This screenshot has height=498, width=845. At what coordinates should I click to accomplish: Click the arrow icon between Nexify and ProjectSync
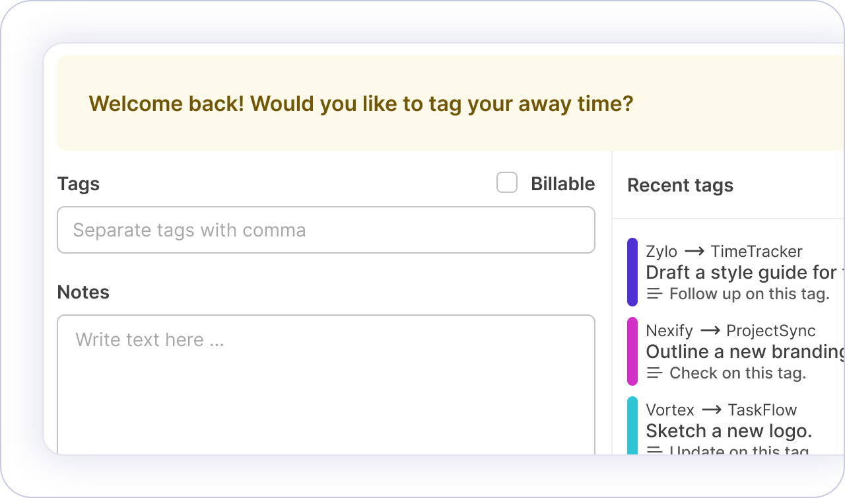click(710, 331)
